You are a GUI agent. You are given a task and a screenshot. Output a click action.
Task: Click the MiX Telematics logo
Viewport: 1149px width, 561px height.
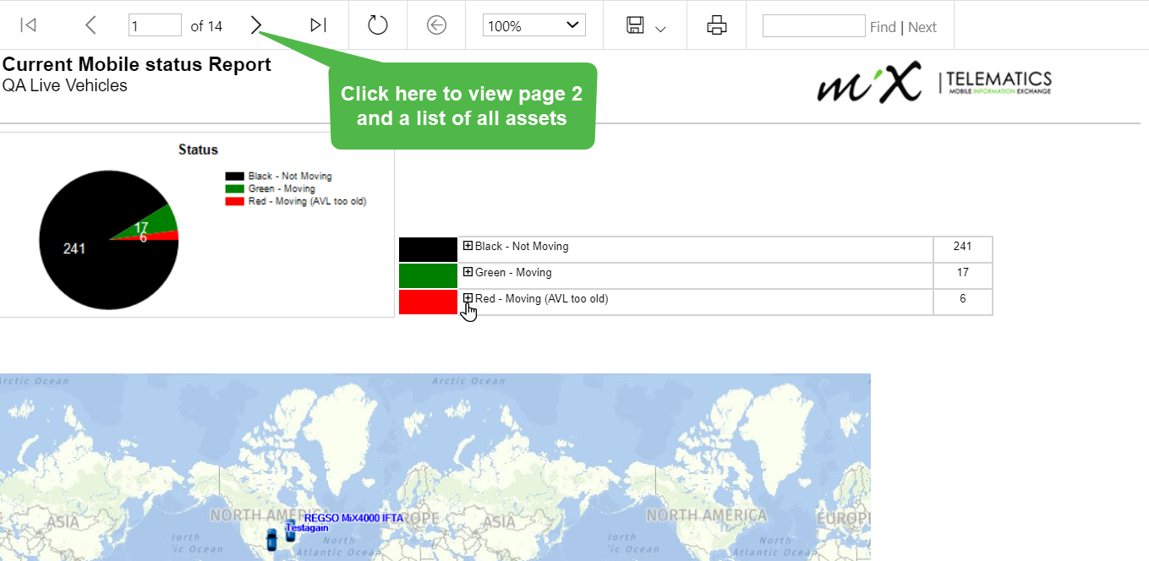934,82
